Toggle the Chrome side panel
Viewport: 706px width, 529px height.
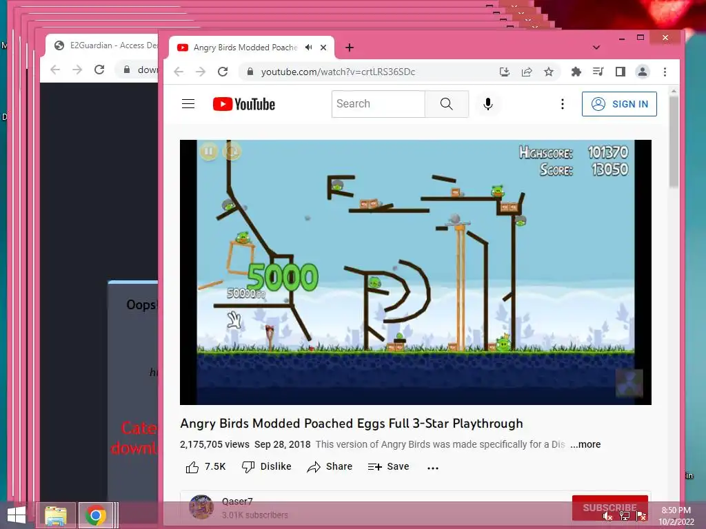(x=620, y=72)
